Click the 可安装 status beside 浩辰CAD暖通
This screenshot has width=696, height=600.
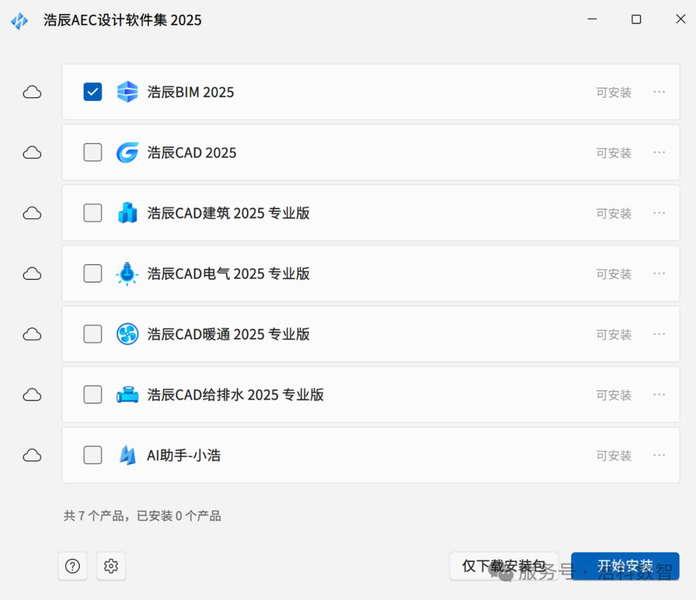(614, 334)
